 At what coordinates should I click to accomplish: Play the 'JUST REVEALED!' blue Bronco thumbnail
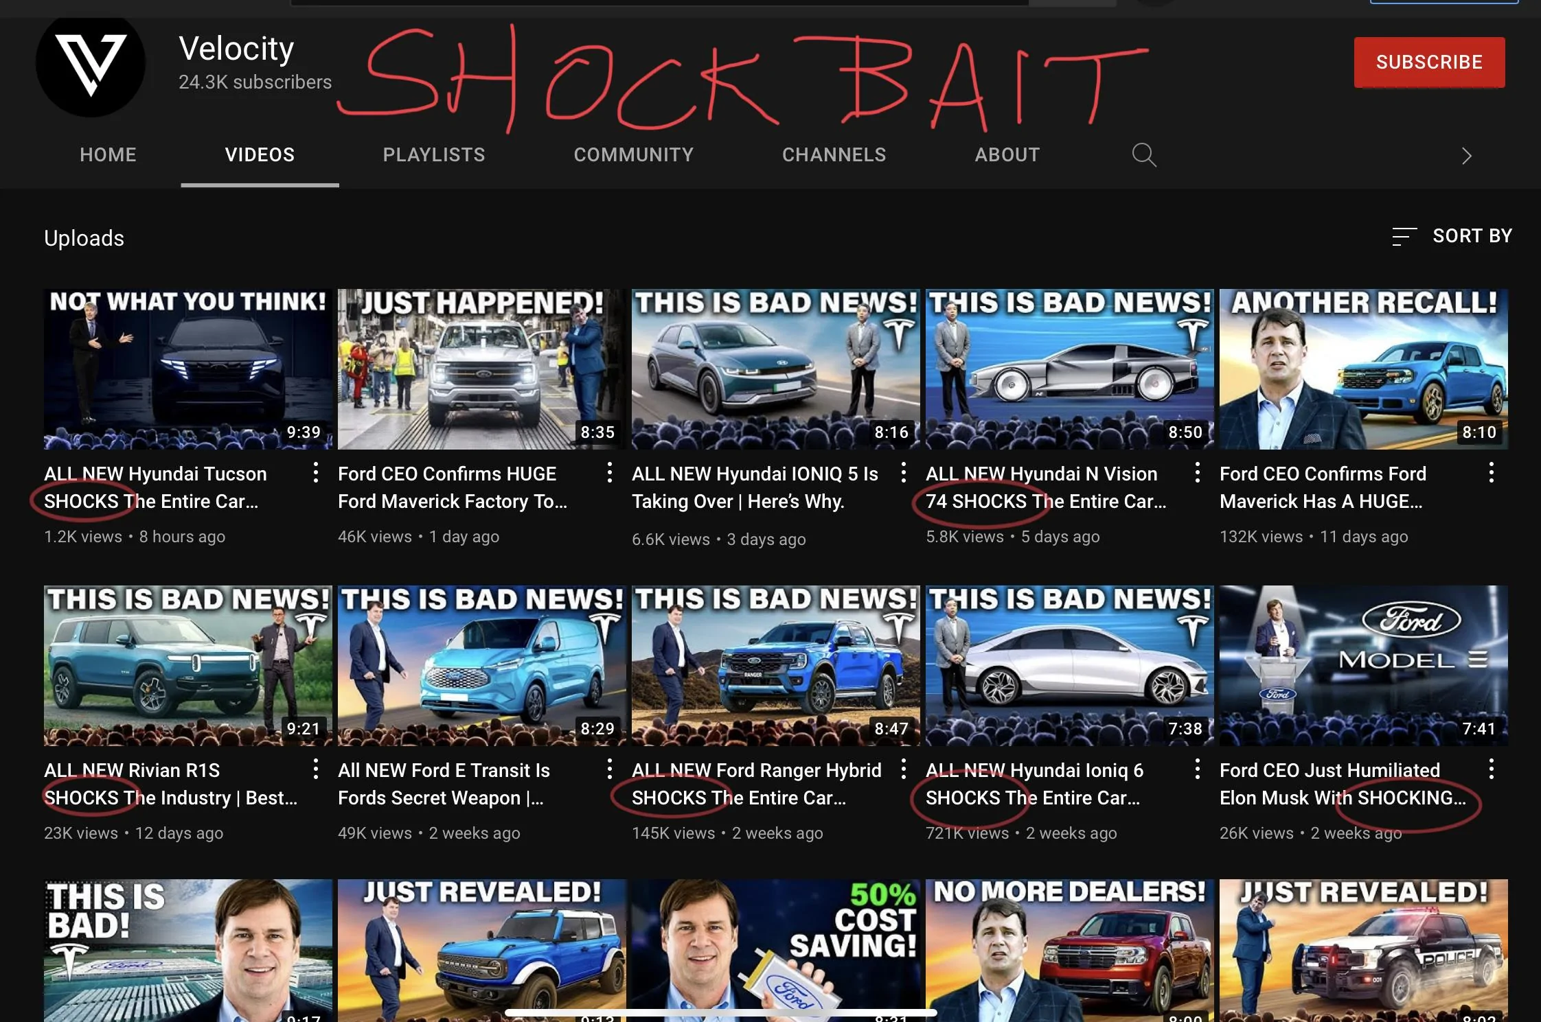click(x=482, y=951)
